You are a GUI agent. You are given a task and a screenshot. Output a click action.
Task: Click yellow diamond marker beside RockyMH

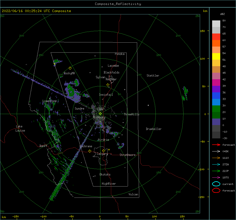(x=70, y=68)
